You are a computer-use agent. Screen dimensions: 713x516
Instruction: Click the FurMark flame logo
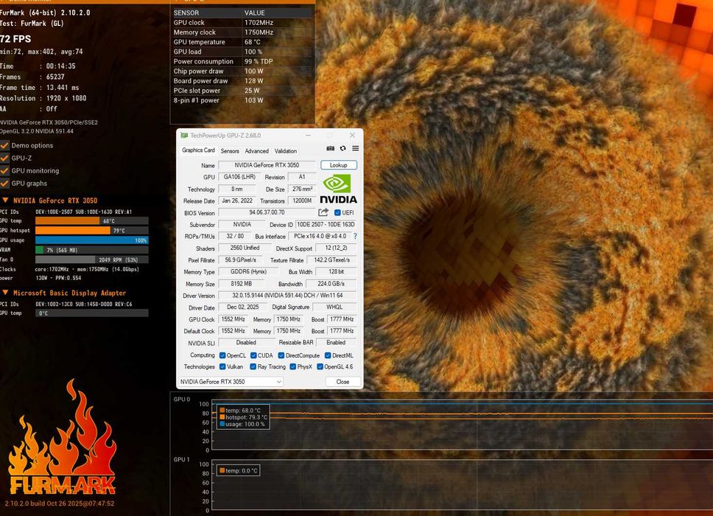(63, 438)
